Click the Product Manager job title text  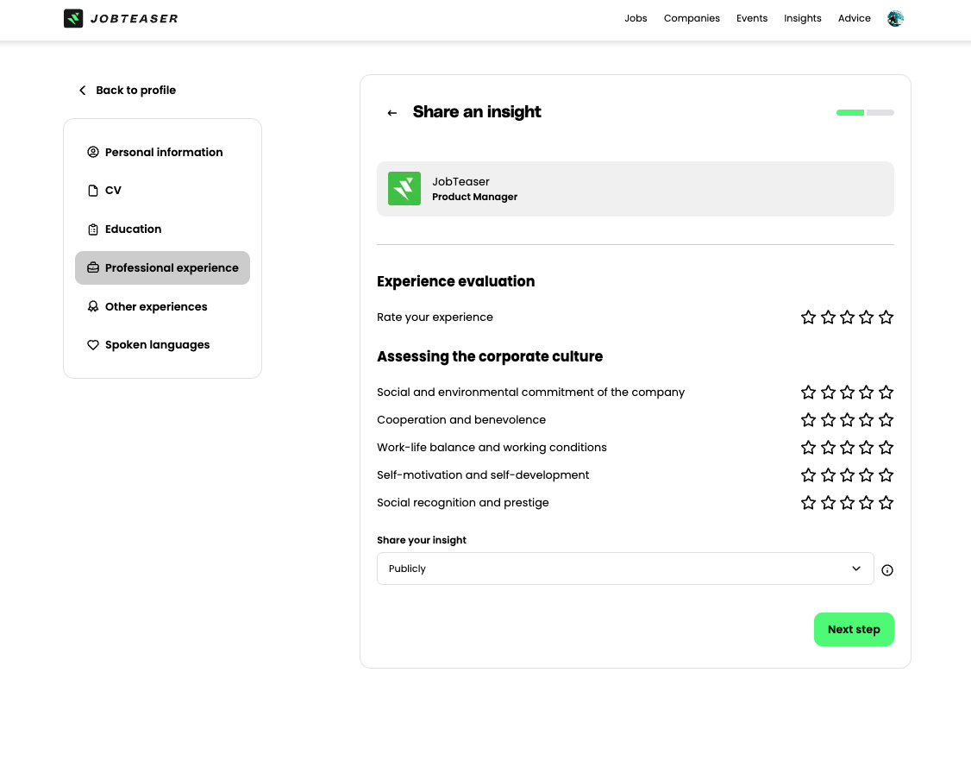tap(474, 197)
